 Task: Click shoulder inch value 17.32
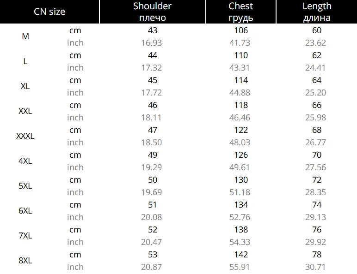(x=152, y=68)
